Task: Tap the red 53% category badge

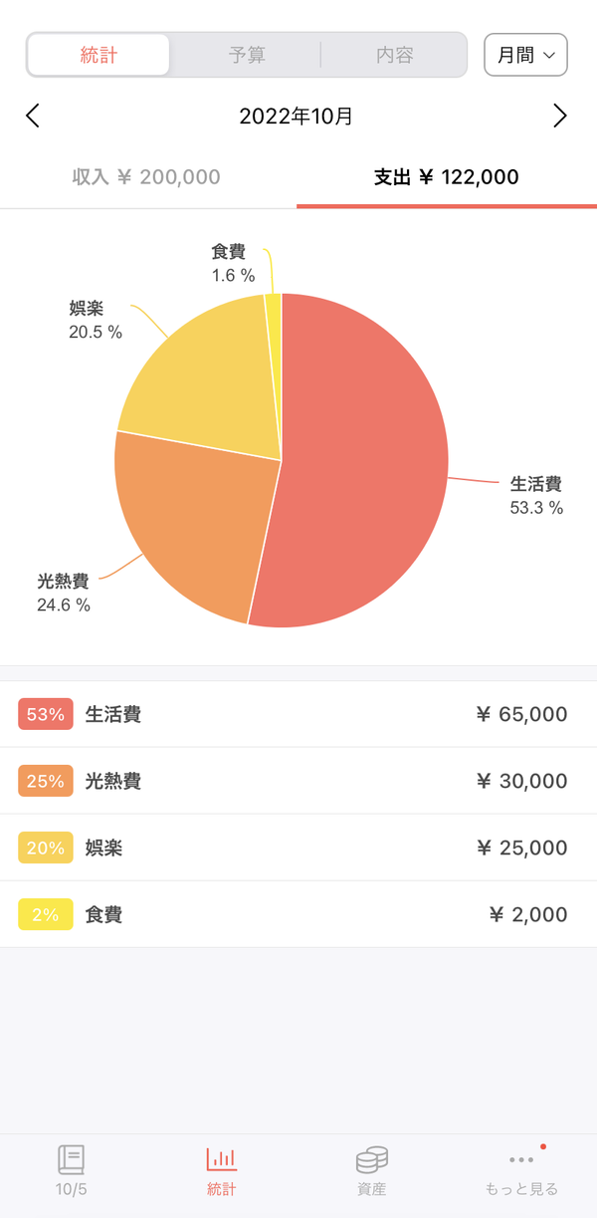Action: pos(46,714)
